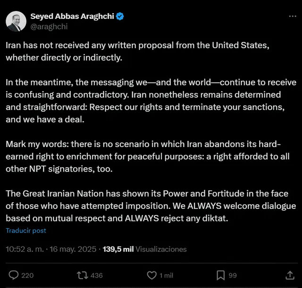Like the post with the heart icon
The height and width of the screenshot is (288, 302).
click(x=152, y=275)
